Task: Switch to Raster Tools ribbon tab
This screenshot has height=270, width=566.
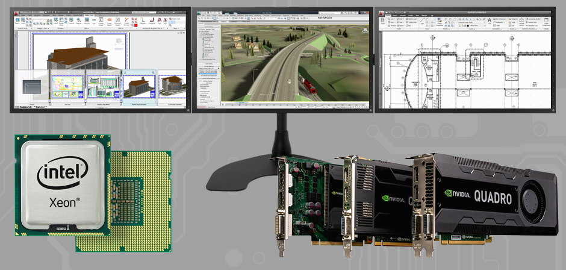Action: [x=89, y=15]
